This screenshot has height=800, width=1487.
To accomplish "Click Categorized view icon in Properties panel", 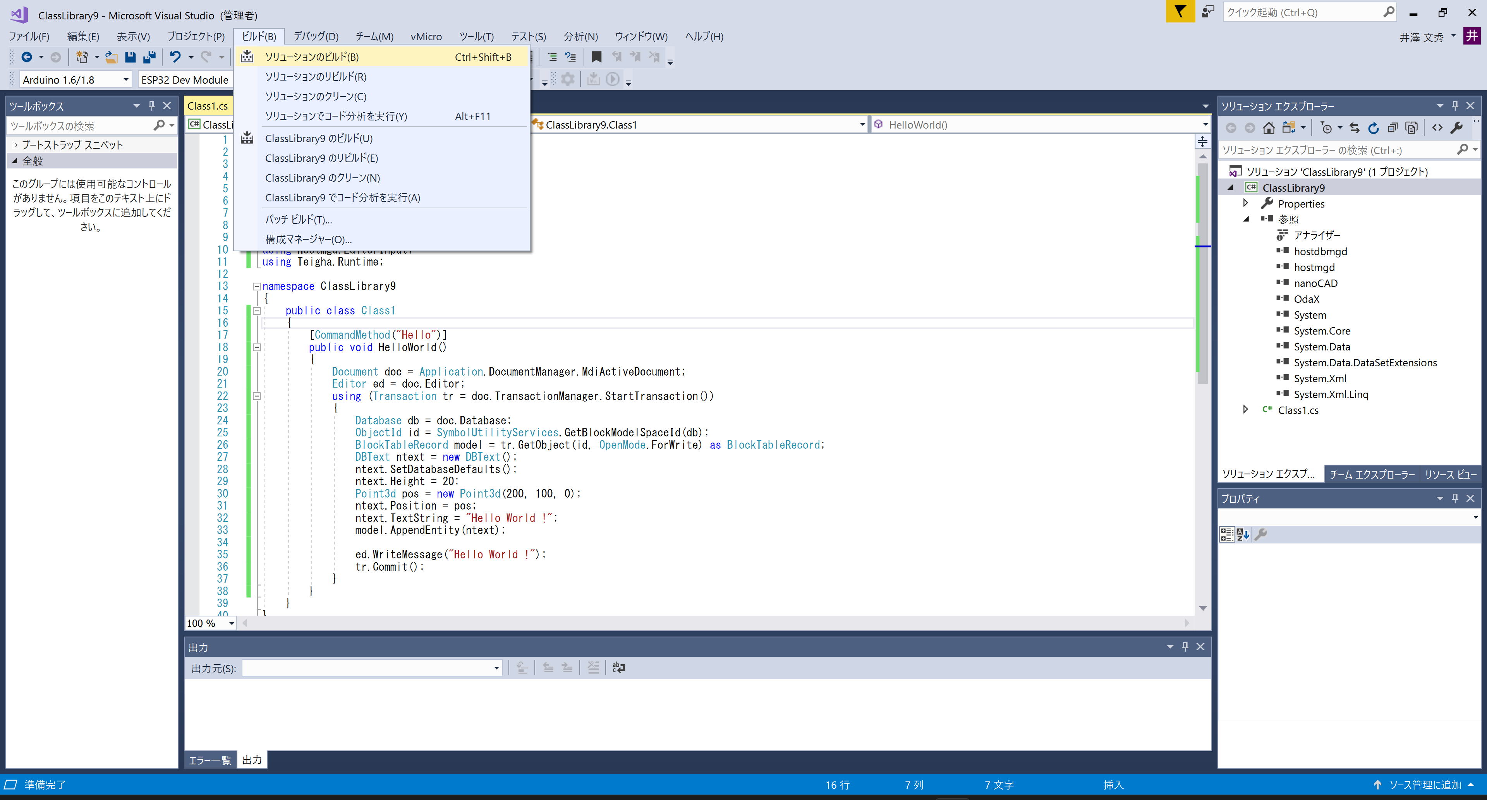I will coord(1227,534).
